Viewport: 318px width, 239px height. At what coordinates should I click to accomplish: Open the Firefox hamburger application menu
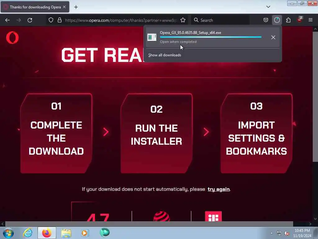tap(311, 20)
